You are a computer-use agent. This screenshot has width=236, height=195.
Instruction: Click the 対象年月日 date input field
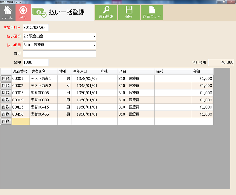(x=35, y=27)
